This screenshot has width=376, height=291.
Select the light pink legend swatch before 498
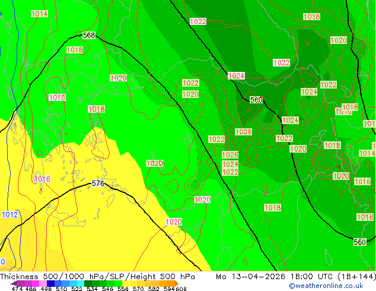(x=43, y=283)
